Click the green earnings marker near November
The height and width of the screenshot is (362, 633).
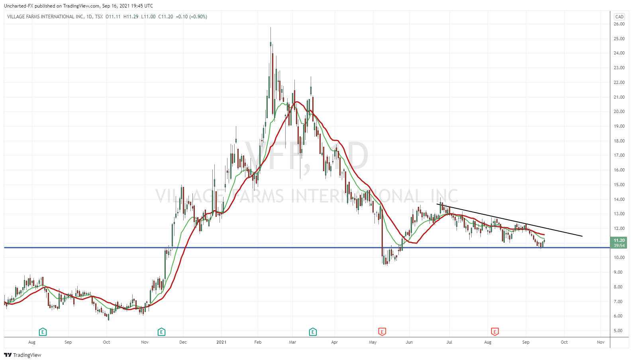161,332
